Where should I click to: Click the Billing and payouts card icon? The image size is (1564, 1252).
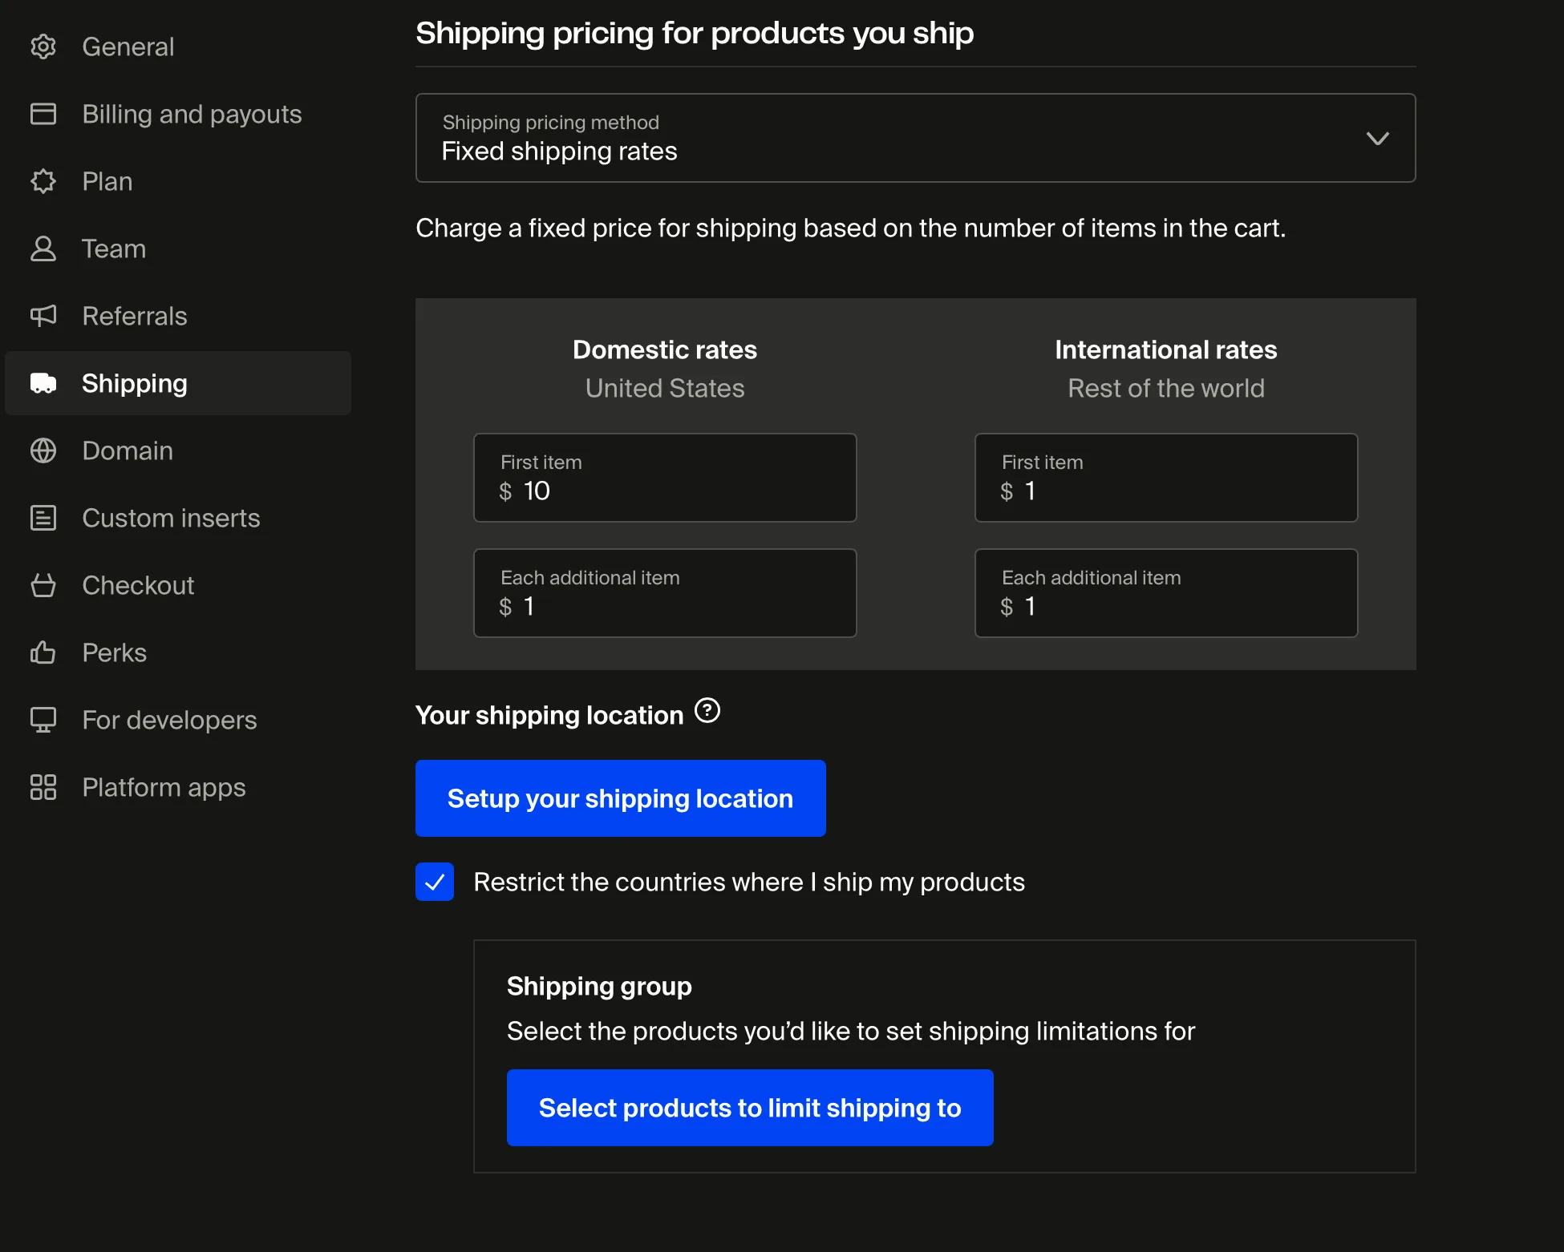pyautogui.click(x=43, y=114)
